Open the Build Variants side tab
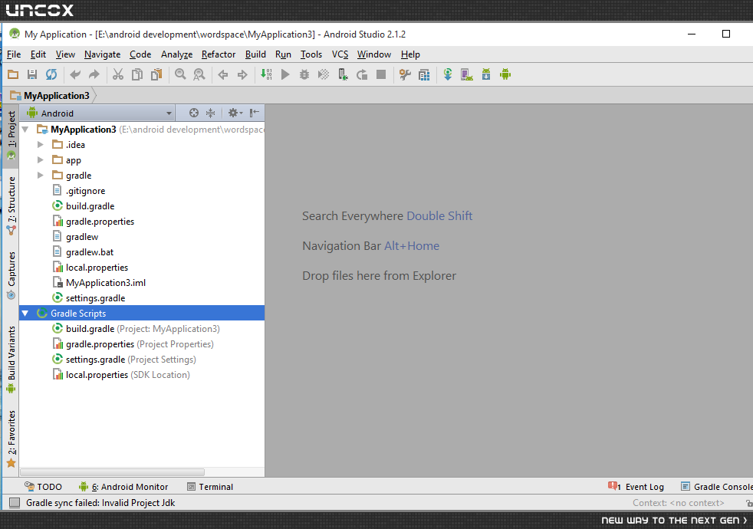The image size is (753, 529). click(11, 360)
